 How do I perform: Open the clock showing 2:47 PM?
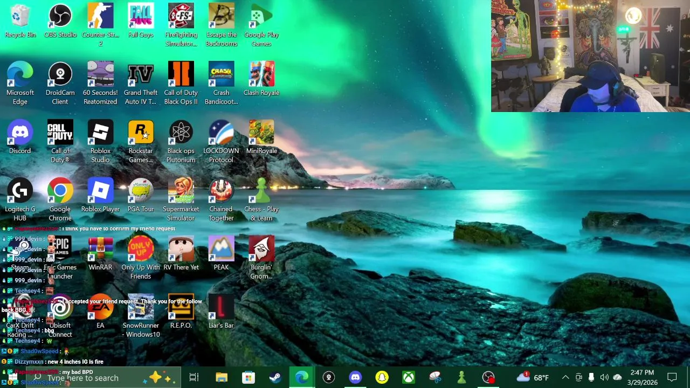click(x=642, y=378)
